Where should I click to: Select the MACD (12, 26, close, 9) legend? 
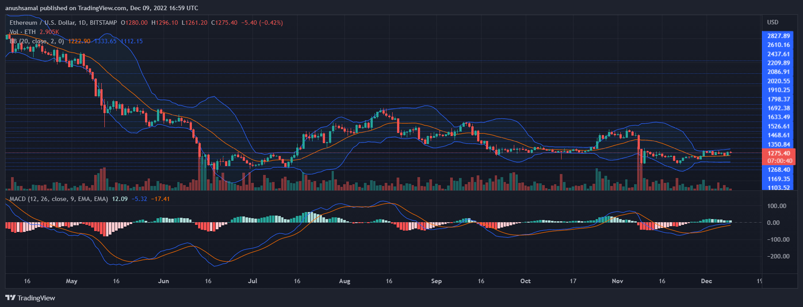click(58, 199)
